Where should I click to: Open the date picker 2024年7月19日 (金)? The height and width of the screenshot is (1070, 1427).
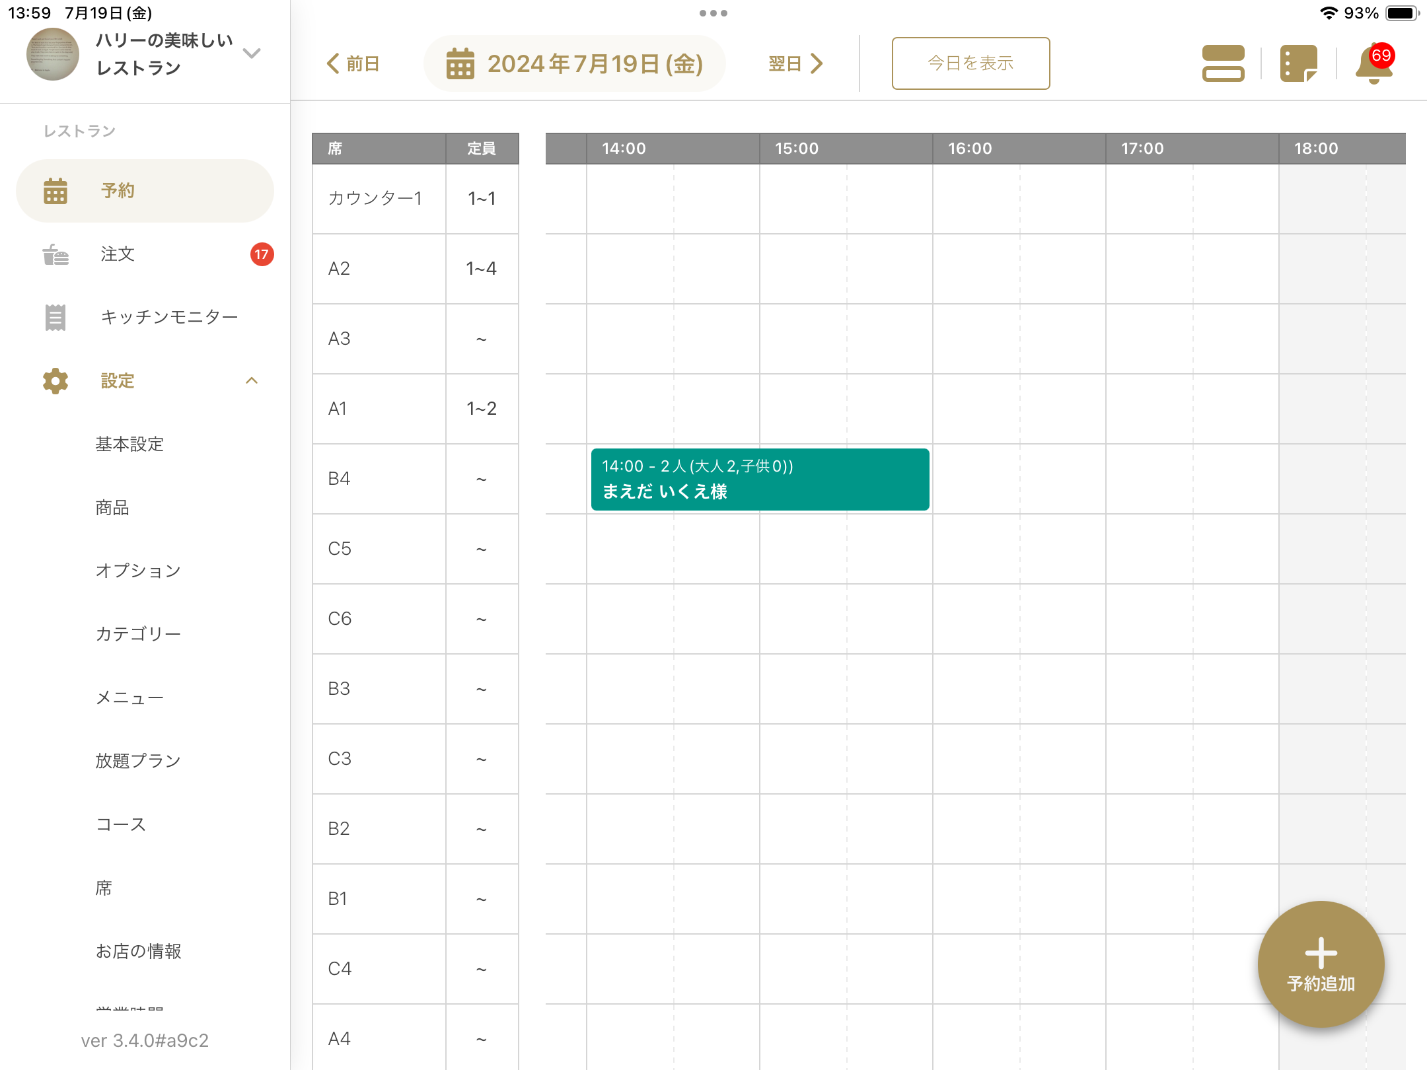click(x=575, y=63)
